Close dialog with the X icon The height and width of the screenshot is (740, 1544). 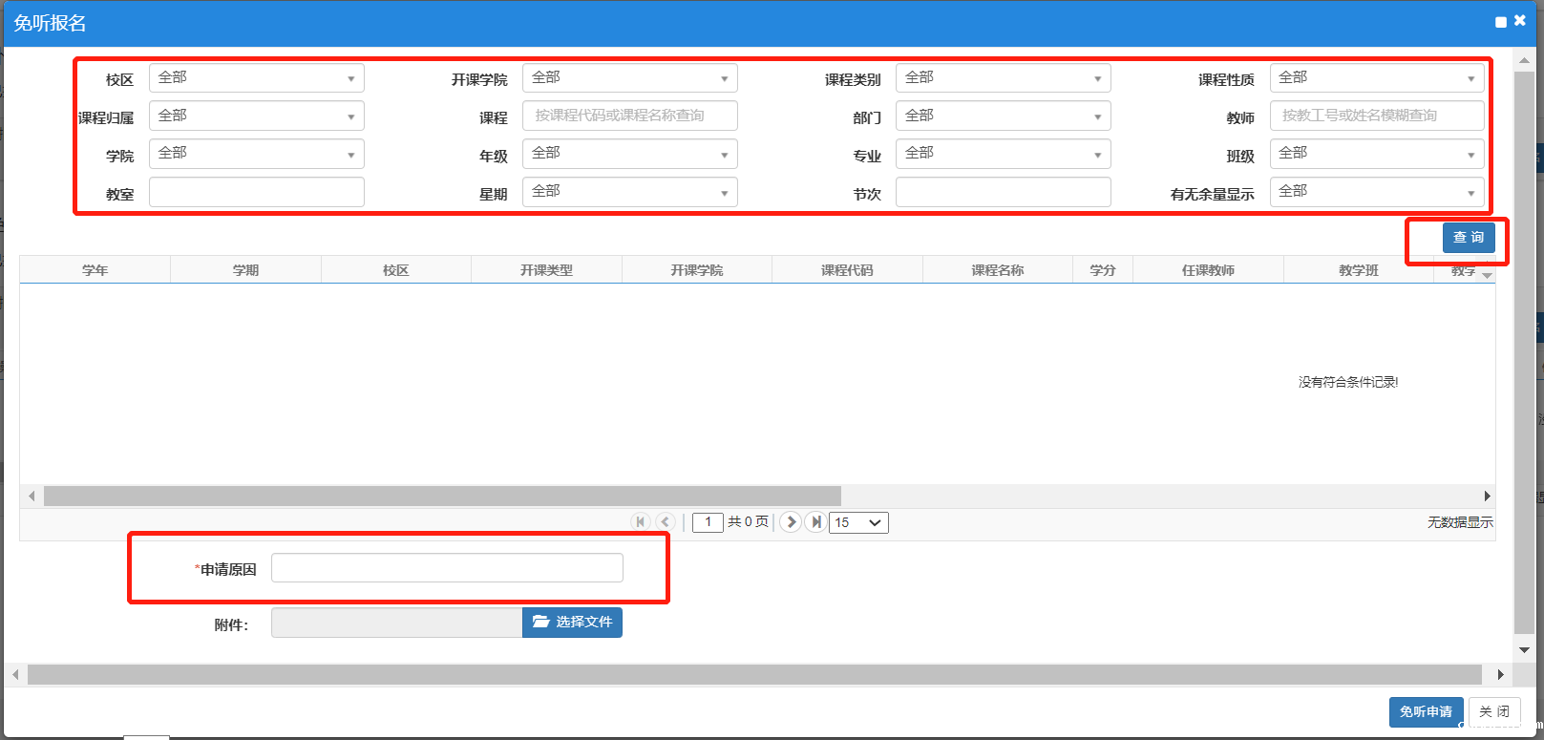[1520, 20]
